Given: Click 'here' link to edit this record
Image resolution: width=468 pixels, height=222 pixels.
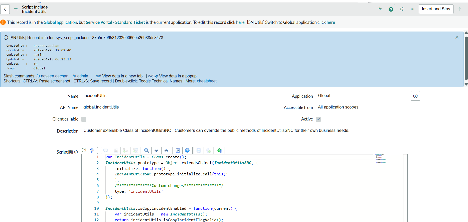Looking at the screenshot, I should click(240, 22).
